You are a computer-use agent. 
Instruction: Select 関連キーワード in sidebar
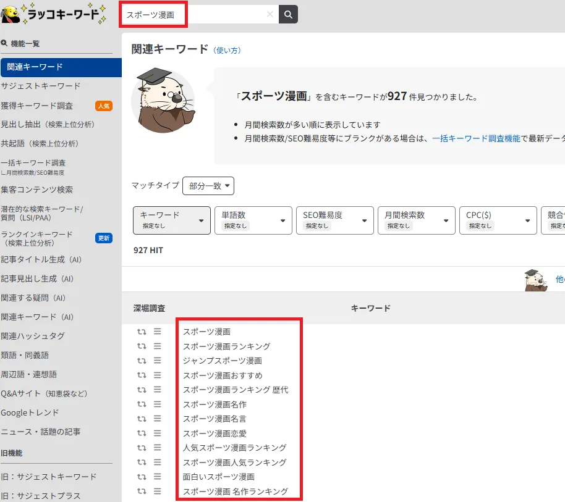pyautogui.click(x=61, y=67)
